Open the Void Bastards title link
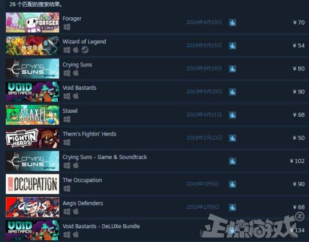 pyautogui.click(x=80, y=88)
